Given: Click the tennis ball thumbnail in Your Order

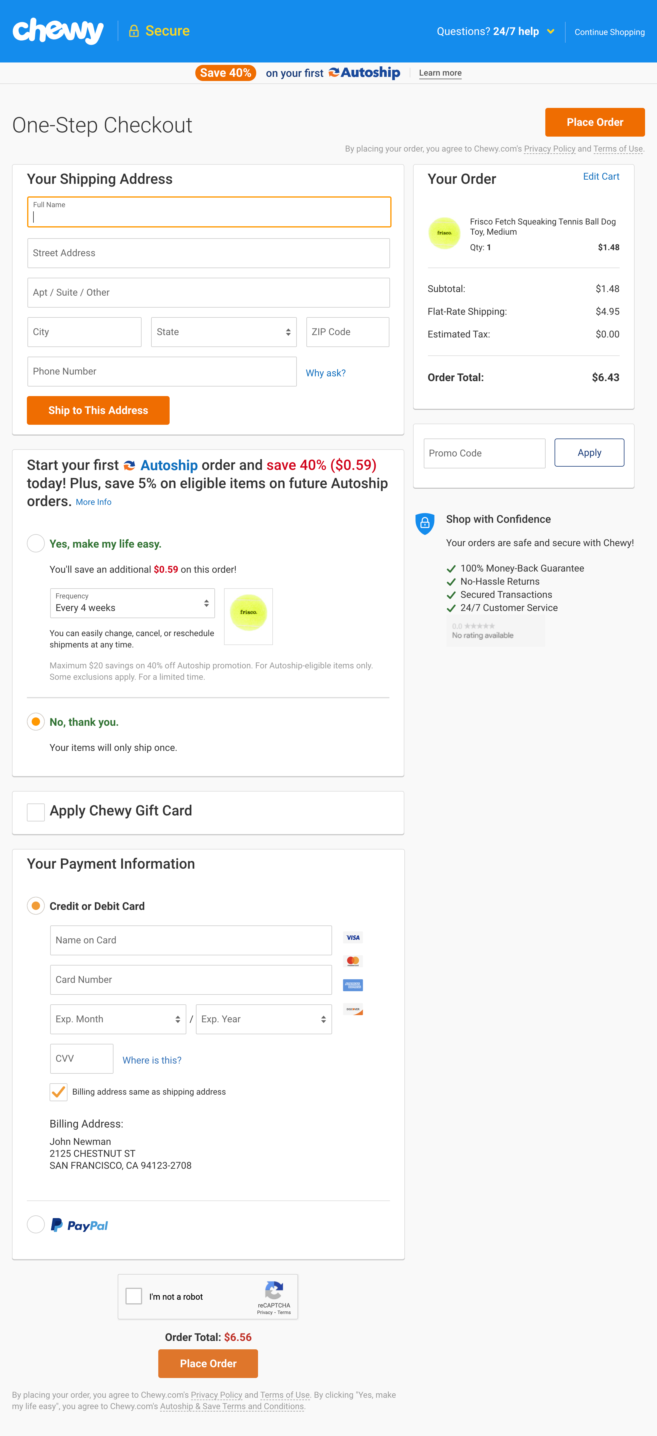Looking at the screenshot, I should click(444, 233).
